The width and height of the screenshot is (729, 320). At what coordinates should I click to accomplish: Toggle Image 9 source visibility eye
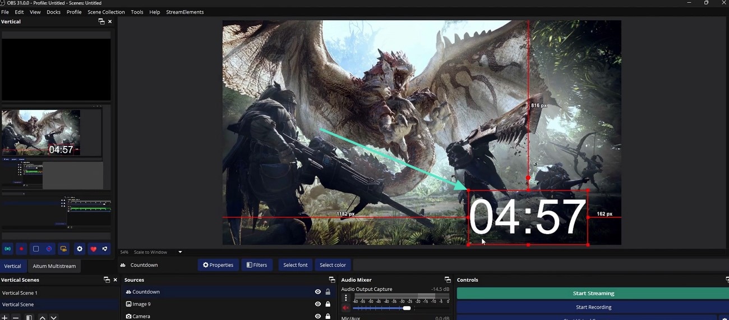[318, 304]
